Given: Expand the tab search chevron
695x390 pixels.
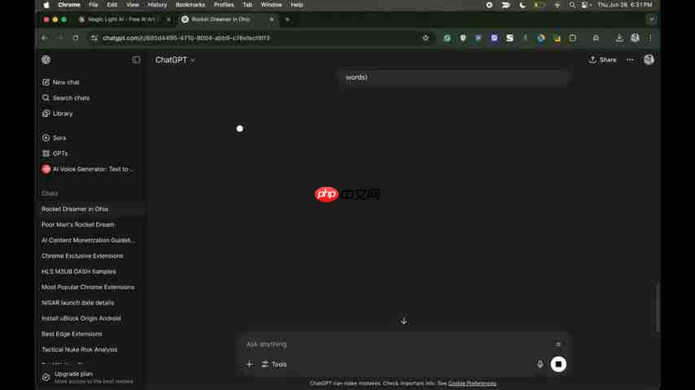Looking at the screenshot, I should [x=652, y=19].
